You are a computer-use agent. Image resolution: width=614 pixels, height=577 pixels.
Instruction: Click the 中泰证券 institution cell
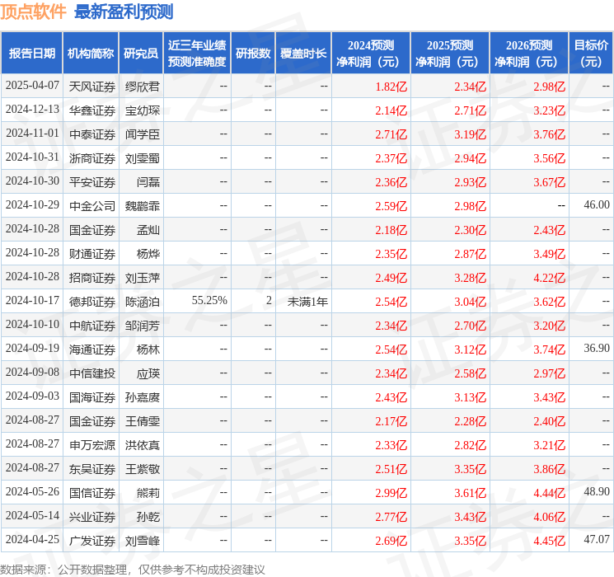point(92,134)
